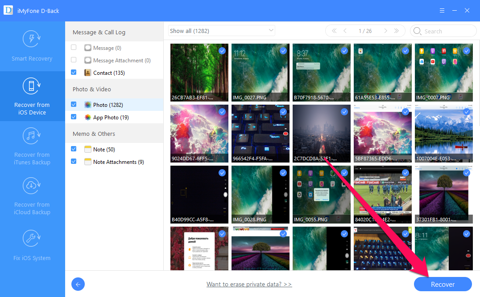The image size is (480, 297).
Task: Open Fix iOS System tool
Action: coord(32,239)
